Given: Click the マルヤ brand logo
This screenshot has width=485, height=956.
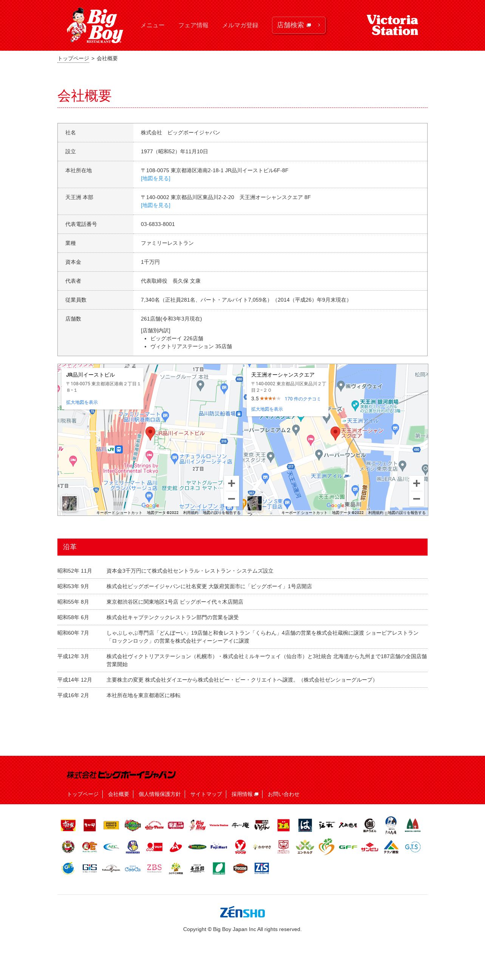Looking at the screenshot, I should click(154, 847).
